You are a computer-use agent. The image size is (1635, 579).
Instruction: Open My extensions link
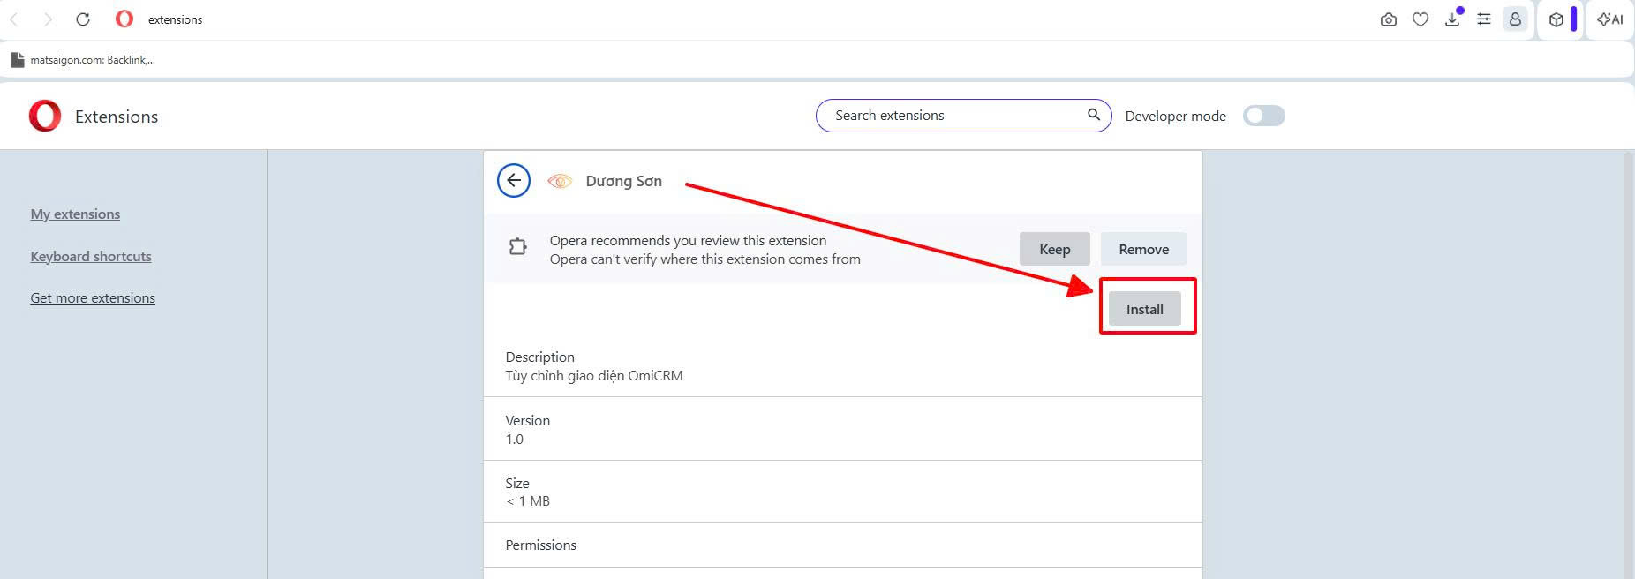pyautogui.click(x=75, y=214)
